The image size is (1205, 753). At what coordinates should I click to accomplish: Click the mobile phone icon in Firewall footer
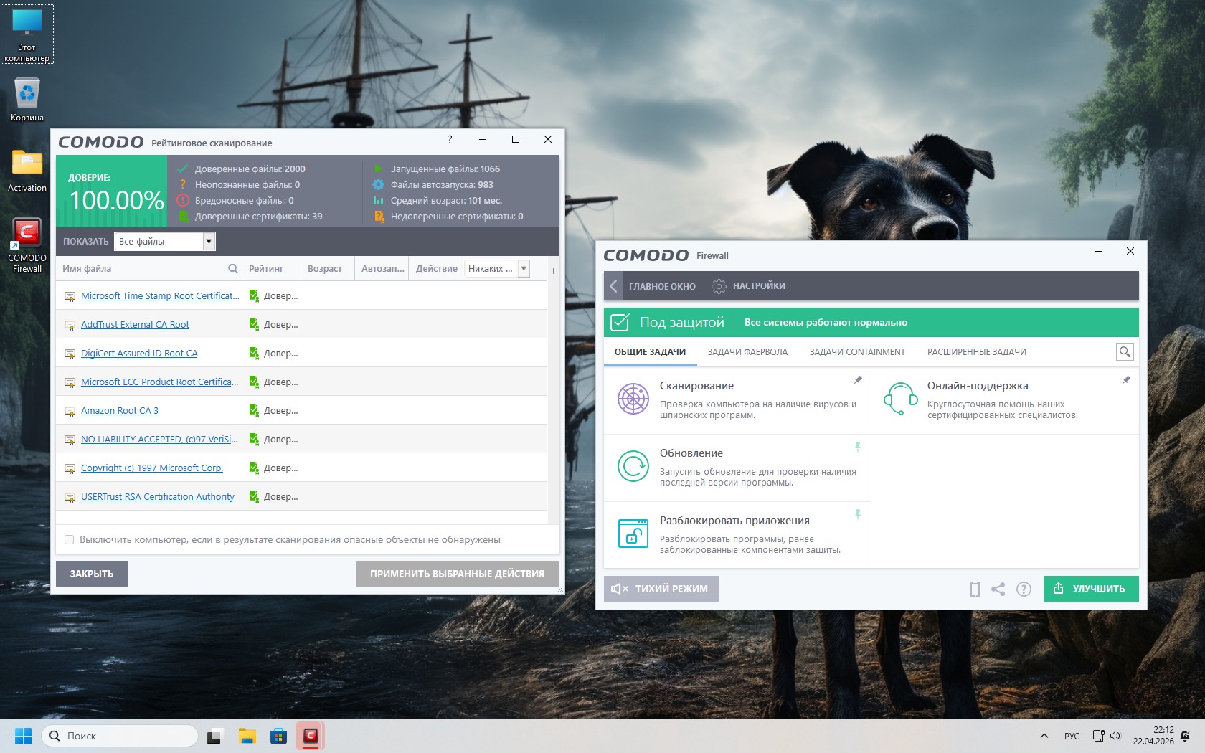975,589
